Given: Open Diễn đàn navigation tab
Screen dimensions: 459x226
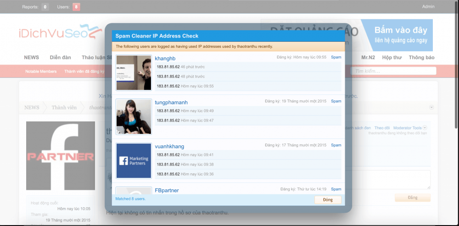Looking at the screenshot, I should 60,57.
